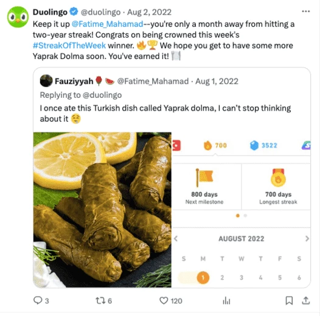Like the tweet with the heart icon
Viewport: 320px width, 316px height.
pos(164,301)
